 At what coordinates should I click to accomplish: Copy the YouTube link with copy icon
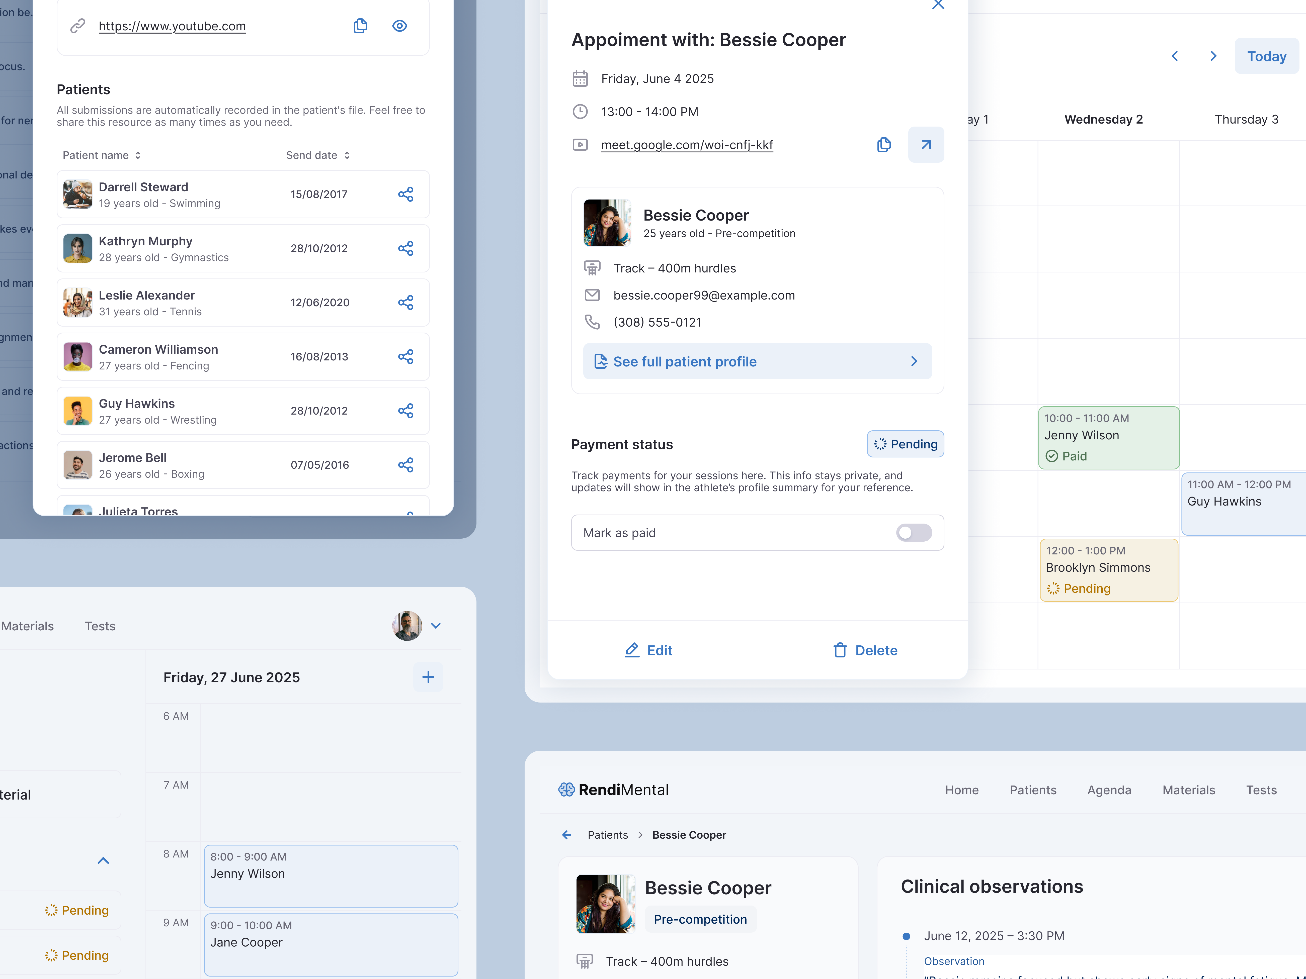point(360,26)
